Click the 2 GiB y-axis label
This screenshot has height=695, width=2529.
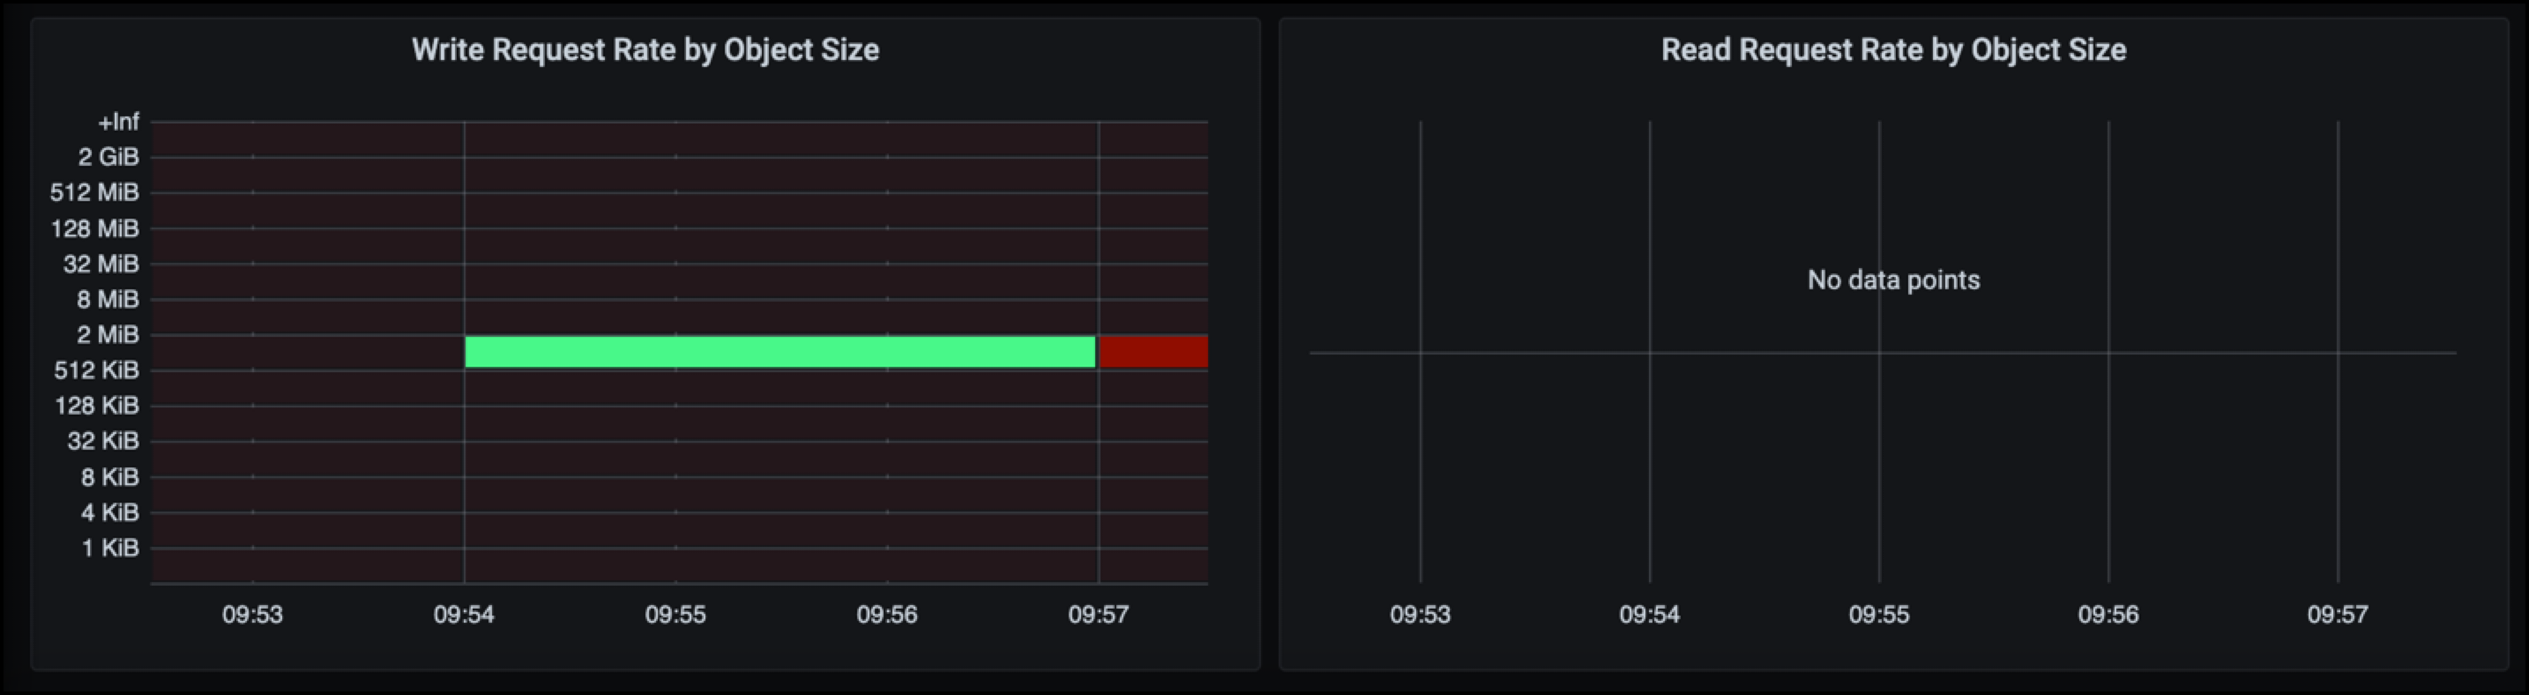[108, 157]
